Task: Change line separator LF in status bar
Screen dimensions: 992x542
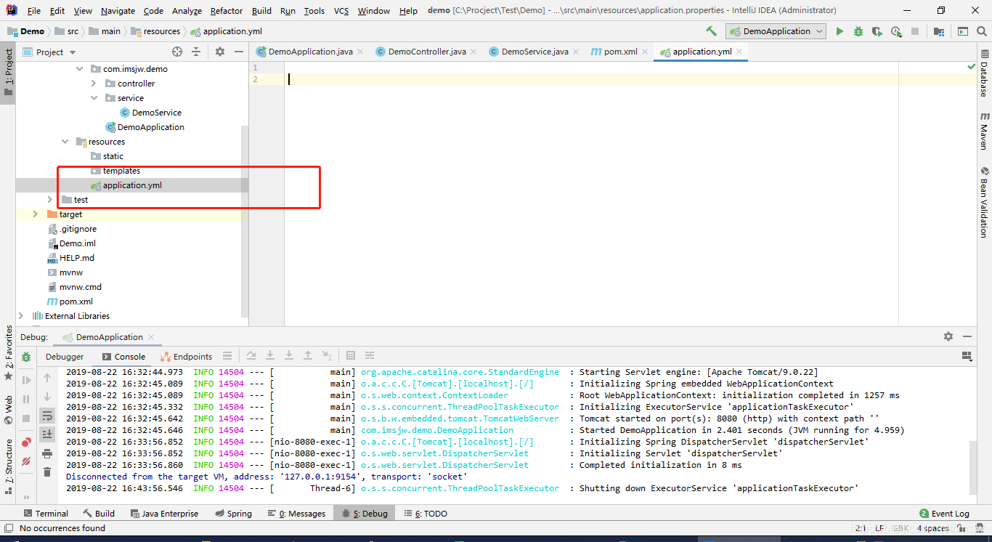Action: point(879,528)
